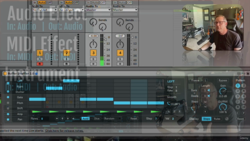Viewport: 250px width, 141px height.
Task: Click the Auto button in Buffer Shuffler
Action: click(86, 118)
